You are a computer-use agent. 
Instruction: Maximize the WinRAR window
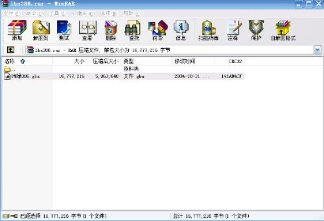(309, 4)
